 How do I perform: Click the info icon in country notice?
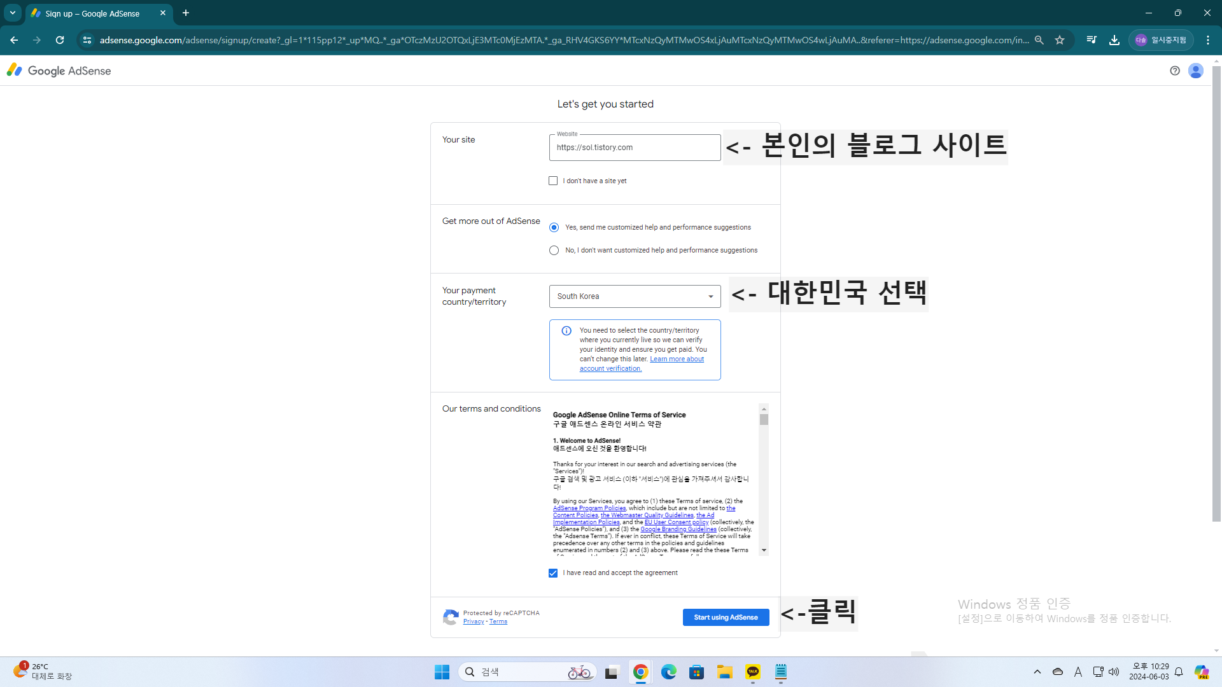point(566,331)
